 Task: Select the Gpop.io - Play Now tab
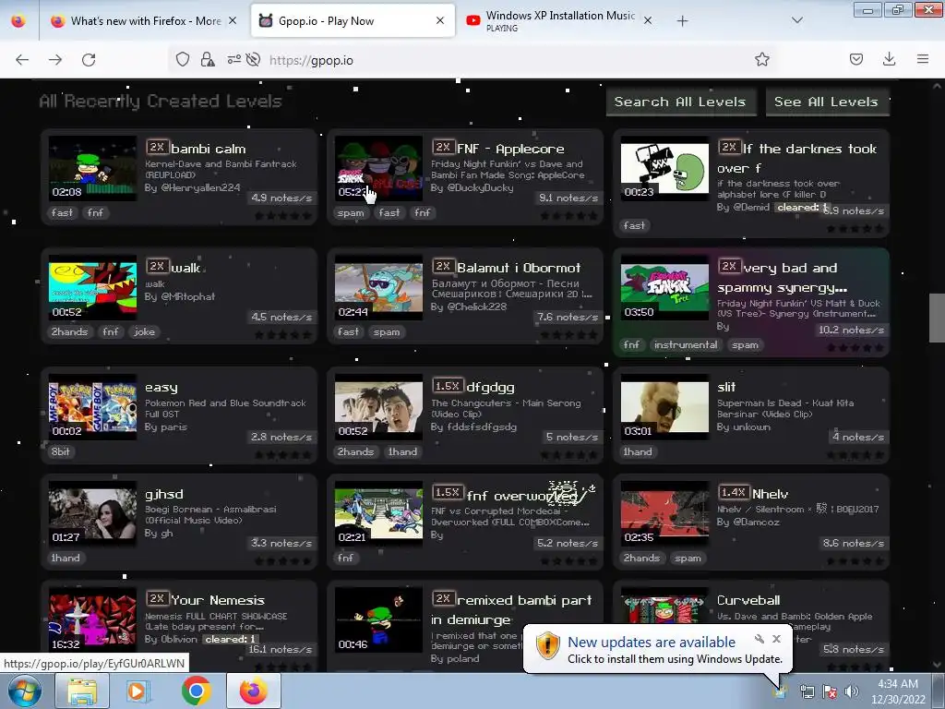[353, 20]
